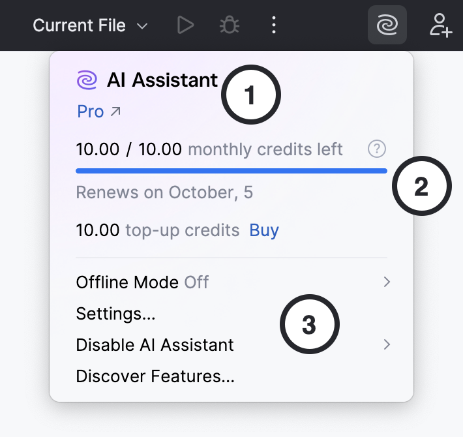This screenshot has width=463, height=437.
Task: Open Code With Me add-user icon
Action: click(x=441, y=25)
